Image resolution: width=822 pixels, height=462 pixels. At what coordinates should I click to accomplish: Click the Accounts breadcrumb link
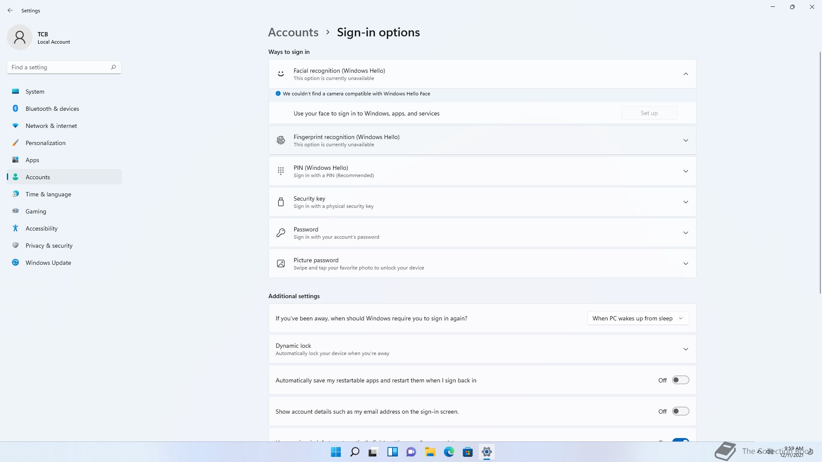click(293, 32)
